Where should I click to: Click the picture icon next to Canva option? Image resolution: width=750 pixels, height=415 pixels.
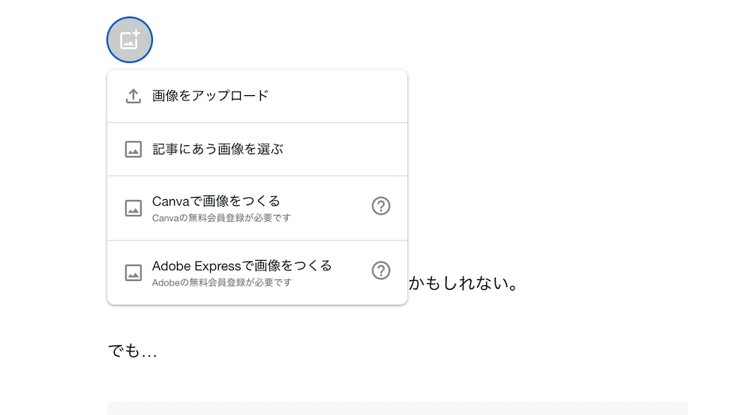click(133, 209)
